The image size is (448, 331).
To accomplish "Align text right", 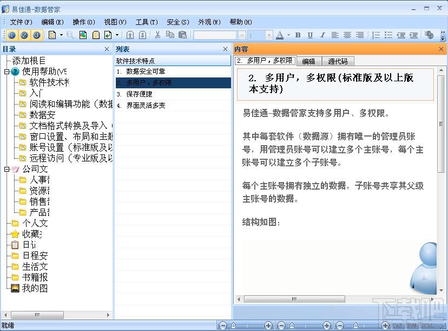I will tap(360, 35).
